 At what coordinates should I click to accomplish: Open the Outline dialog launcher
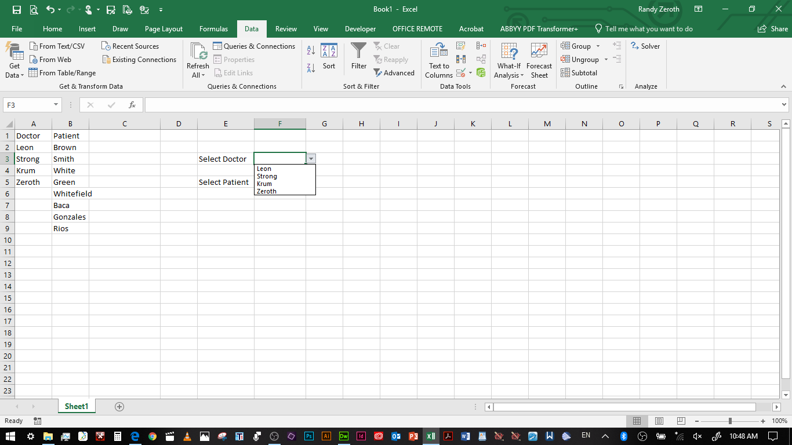[621, 86]
